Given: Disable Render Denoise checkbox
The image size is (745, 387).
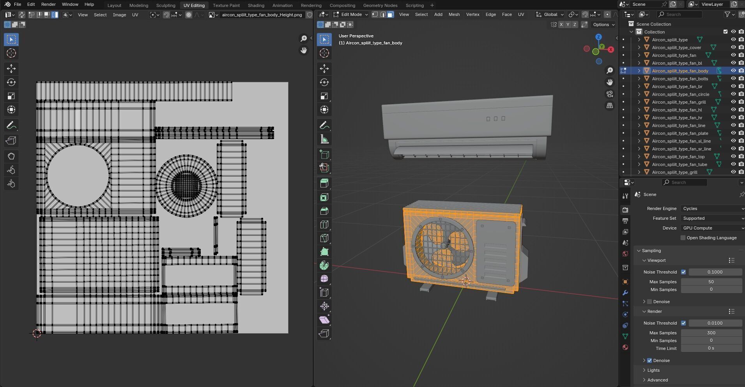Looking at the screenshot, I should 649,360.
